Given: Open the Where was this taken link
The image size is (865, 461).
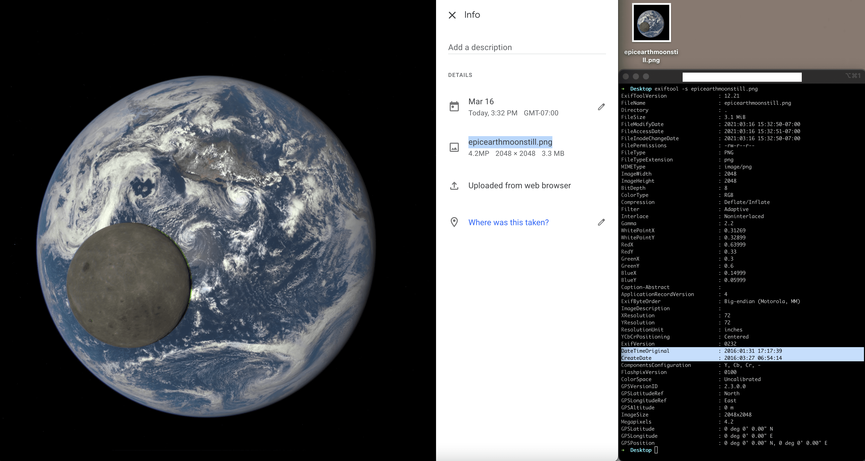Looking at the screenshot, I should click(508, 222).
